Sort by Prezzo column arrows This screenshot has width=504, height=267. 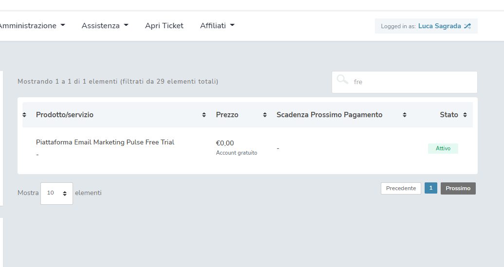265,115
